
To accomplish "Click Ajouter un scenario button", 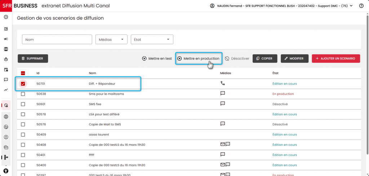I will (336, 59).
